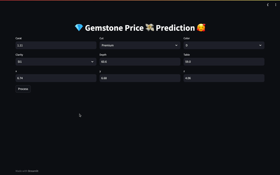The height and width of the screenshot is (175, 280).
Task: Open the Streamlit link in footer
Action: coord(33,171)
